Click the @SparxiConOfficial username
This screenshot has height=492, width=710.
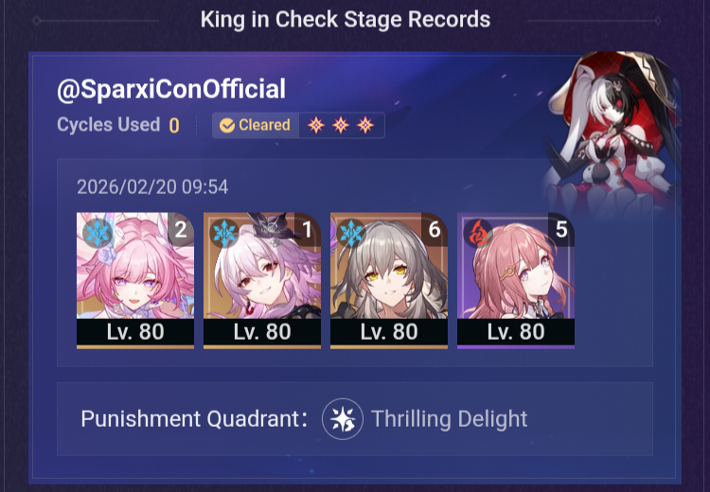click(171, 89)
